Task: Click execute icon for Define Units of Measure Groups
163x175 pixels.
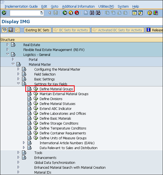Action: point(36,138)
